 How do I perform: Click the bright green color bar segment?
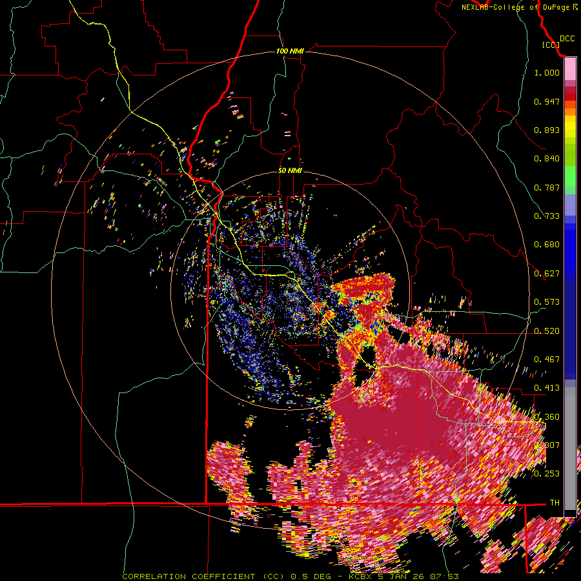click(x=570, y=176)
